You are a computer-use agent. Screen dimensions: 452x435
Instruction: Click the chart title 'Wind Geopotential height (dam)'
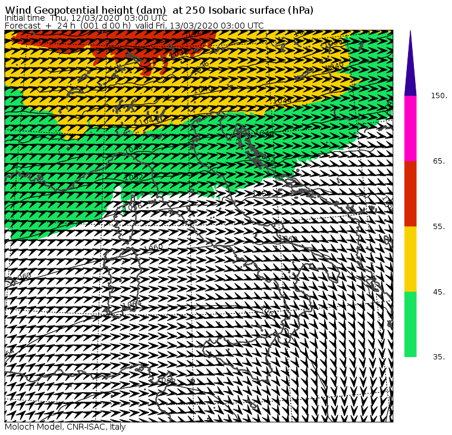coord(85,10)
